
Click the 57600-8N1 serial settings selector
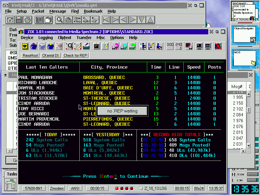click(33, 188)
